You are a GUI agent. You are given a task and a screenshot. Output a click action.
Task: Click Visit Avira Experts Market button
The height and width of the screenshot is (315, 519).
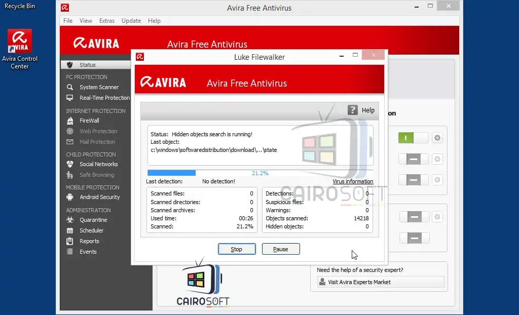[380, 282]
